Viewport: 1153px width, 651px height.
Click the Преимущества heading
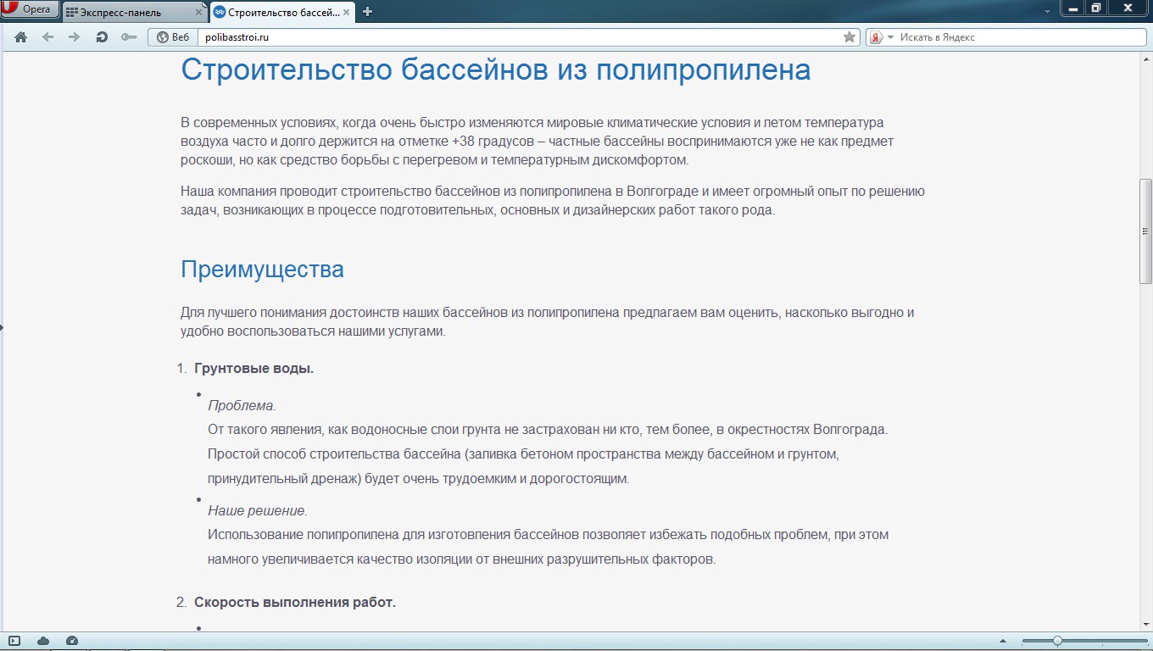point(262,270)
